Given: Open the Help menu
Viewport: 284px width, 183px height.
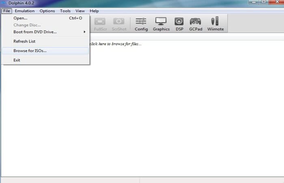Looking at the screenshot, I should click(x=94, y=11).
